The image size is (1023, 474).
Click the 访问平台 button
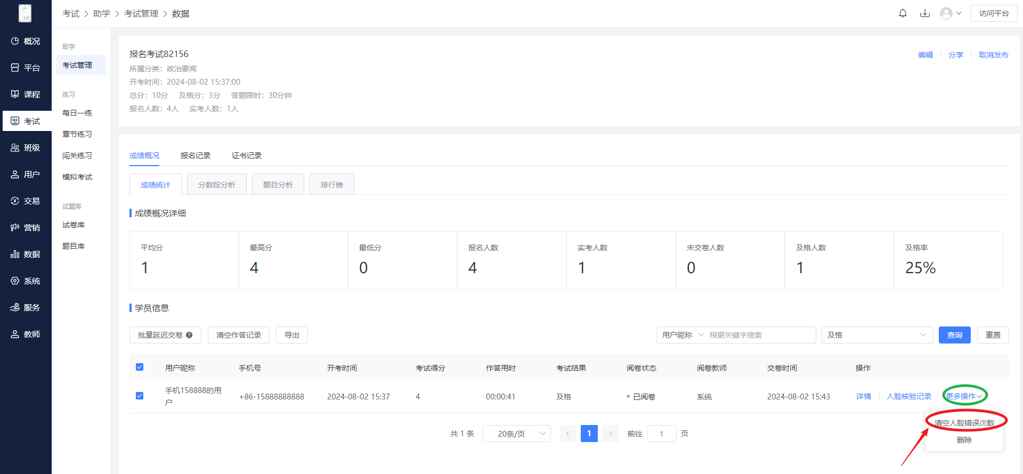994,13
